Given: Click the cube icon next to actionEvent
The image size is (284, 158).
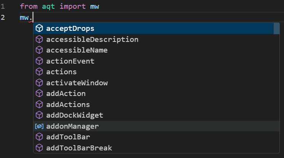Looking at the screenshot, I should coord(39,61).
